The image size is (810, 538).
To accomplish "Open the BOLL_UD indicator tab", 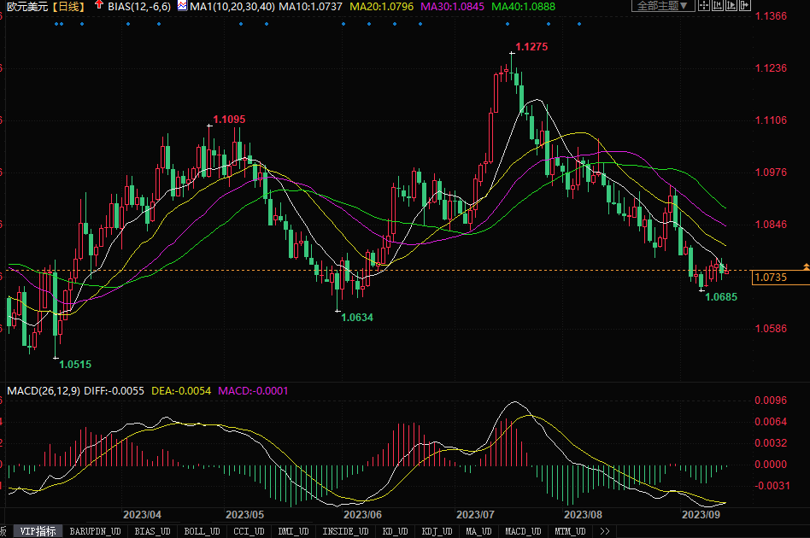I will click(x=202, y=531).
